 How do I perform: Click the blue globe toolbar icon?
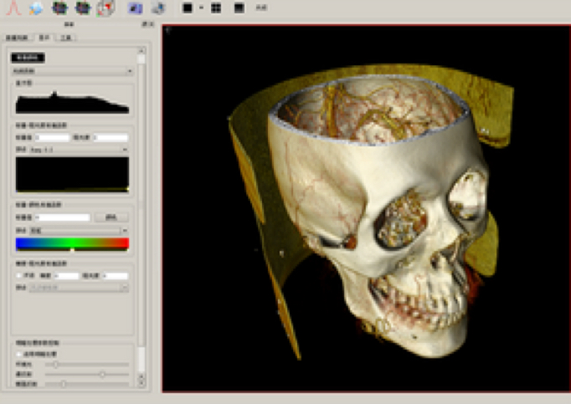(x=36, y=8)
